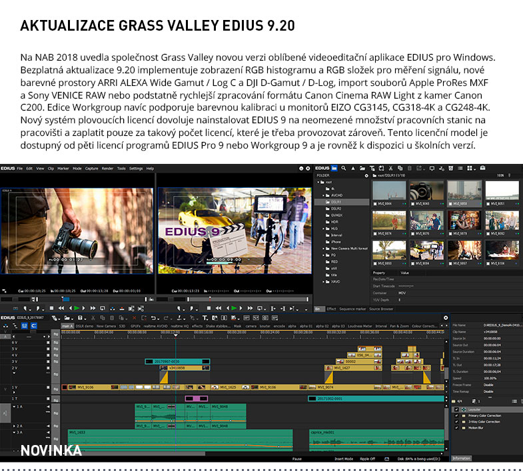
Task: Open the Marker menu
Action: [x=63, y=169]
